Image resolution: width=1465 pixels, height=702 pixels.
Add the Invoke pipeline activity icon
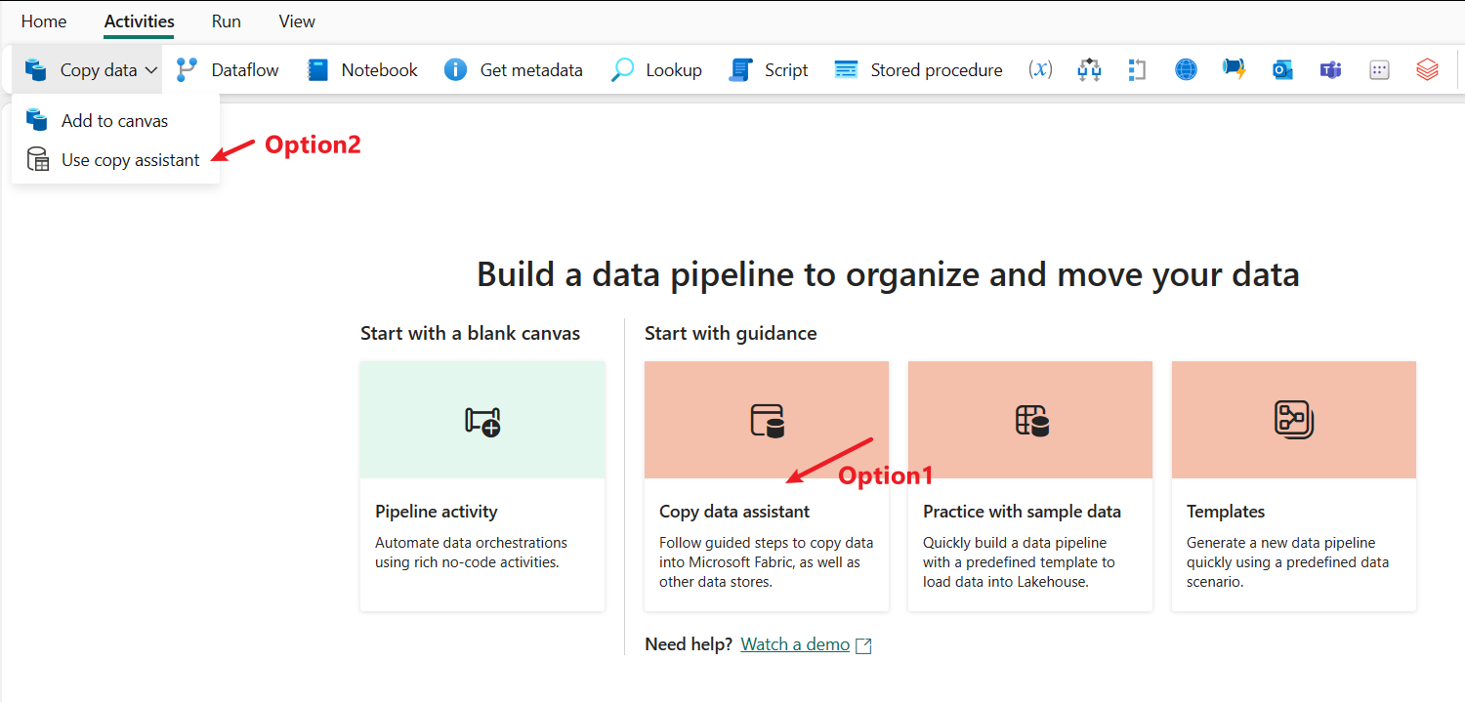[x=1234, y=69]
